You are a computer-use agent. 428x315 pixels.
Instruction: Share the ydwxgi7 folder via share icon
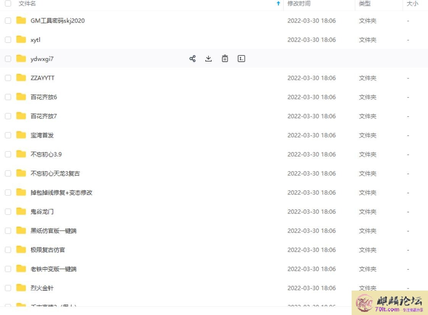tap(192, 59)
